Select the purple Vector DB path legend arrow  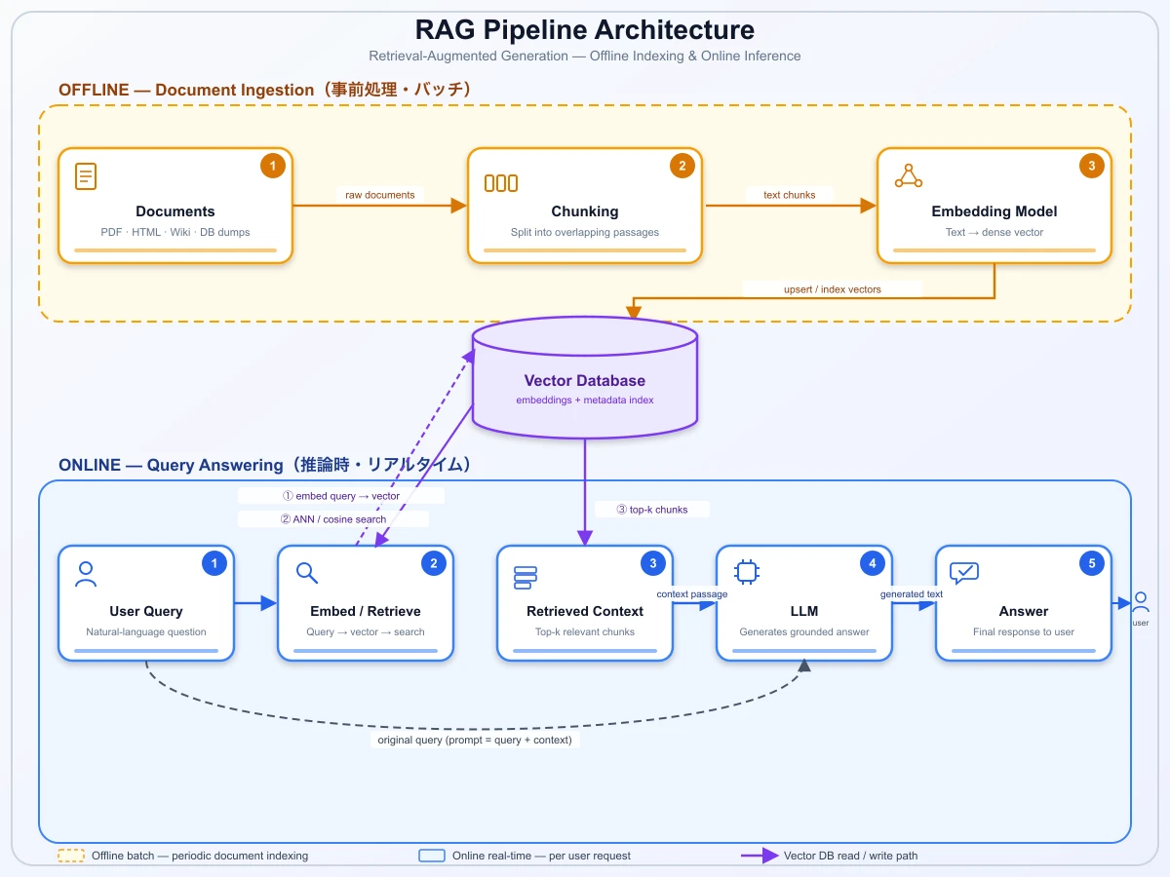(759, 856)
